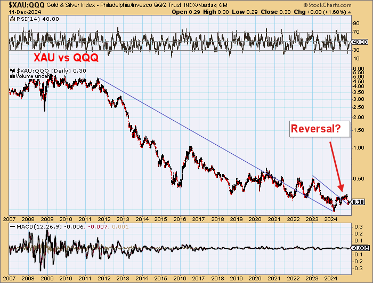Click the 'High 0.30' value

pos(216,12)
